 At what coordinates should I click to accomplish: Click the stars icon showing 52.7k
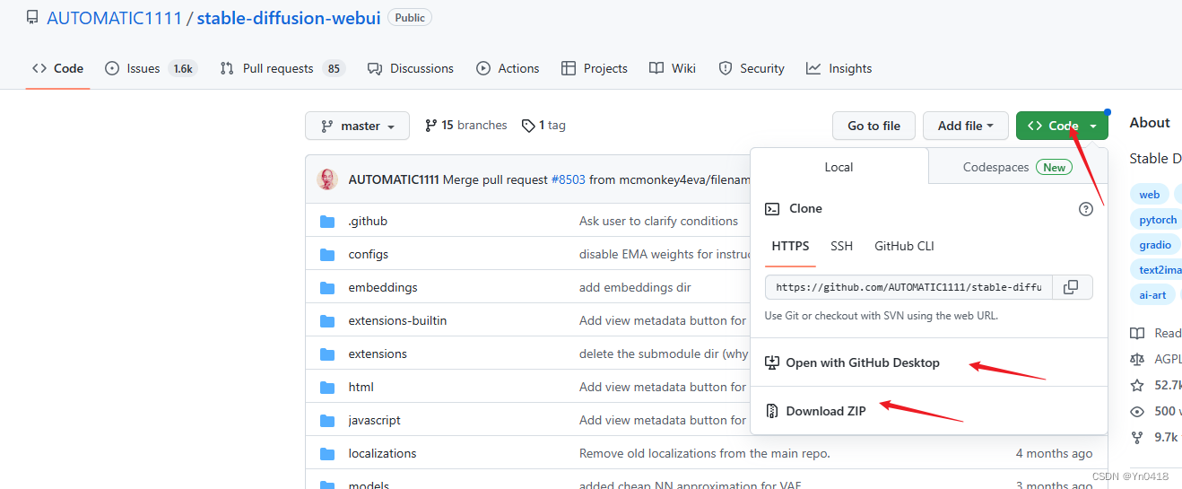tap(1137, 385)
